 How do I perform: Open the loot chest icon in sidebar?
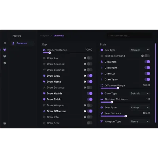[5, 56]
